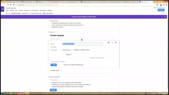Open the 'Справка' menu

point(50,10)
